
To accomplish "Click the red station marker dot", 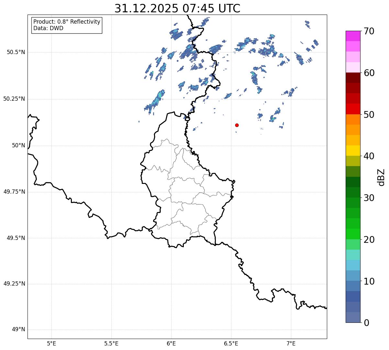I will [x=237, y=125].
